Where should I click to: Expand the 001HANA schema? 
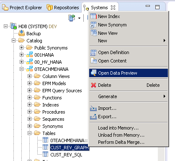[21, 55]
